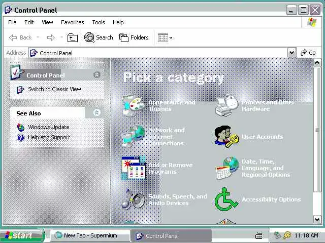The height and width of the screenshot is (243, 325).
Task: Open the View menu
Action: [x=47, y=22]
